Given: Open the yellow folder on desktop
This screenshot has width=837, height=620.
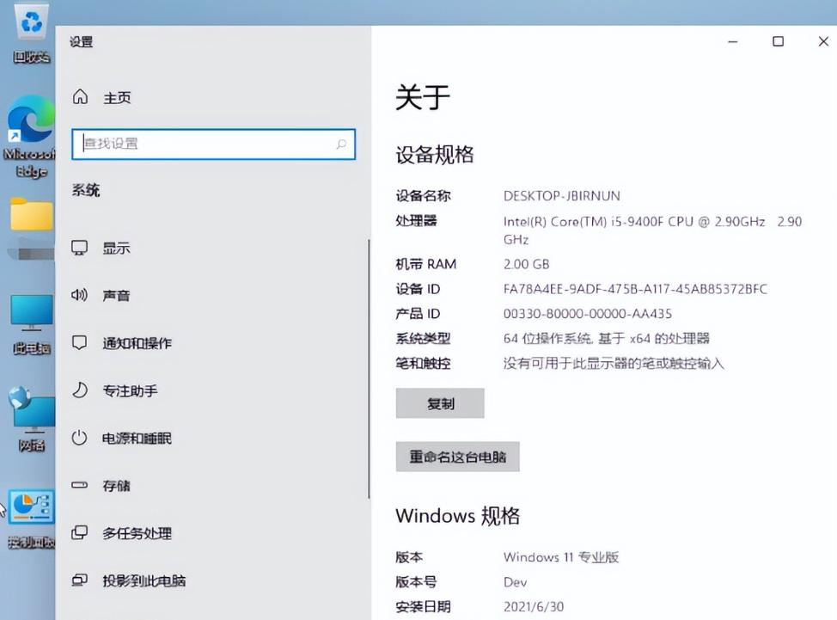Looking at the screenshot, I should tap(32, 213).
